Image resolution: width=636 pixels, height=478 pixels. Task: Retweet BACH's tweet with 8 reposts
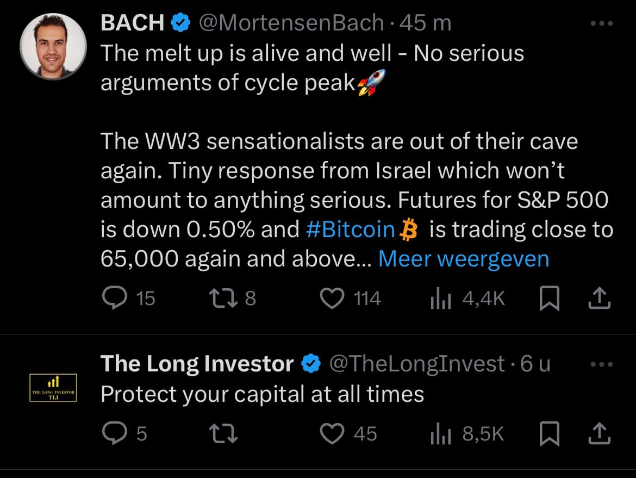222,298
